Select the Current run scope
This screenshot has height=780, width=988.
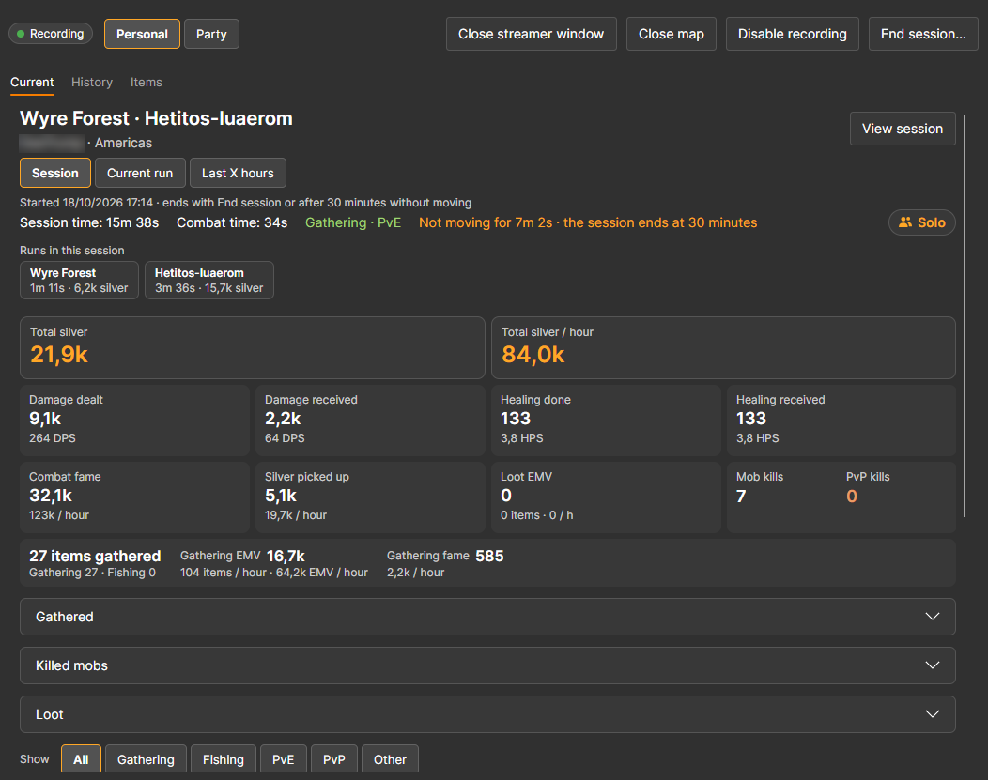140,173
